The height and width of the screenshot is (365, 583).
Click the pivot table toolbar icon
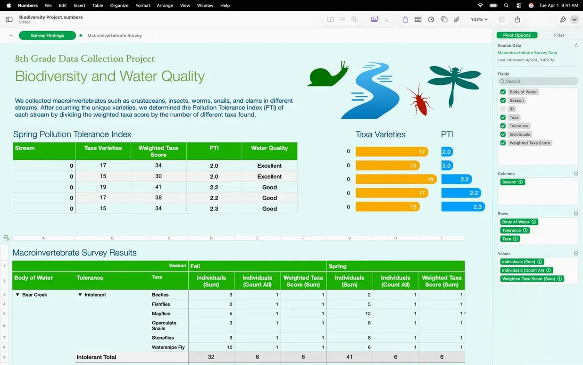[355, 19]
